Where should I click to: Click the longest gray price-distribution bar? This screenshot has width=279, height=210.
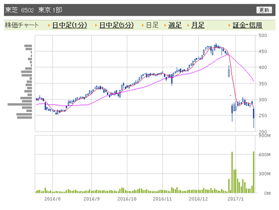[20, 104]
